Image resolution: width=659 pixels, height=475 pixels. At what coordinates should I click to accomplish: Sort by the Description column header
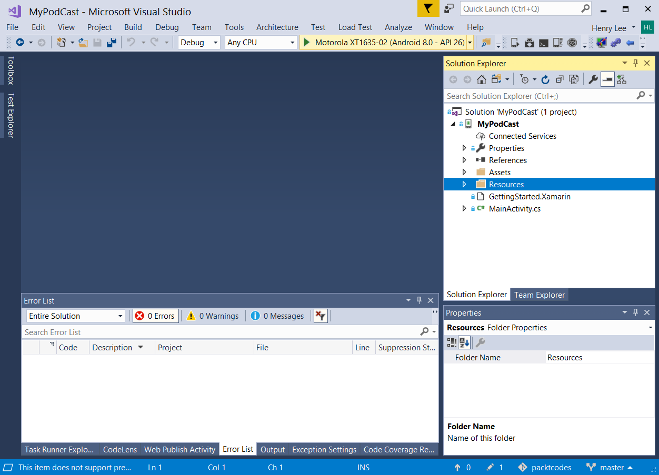122,348
